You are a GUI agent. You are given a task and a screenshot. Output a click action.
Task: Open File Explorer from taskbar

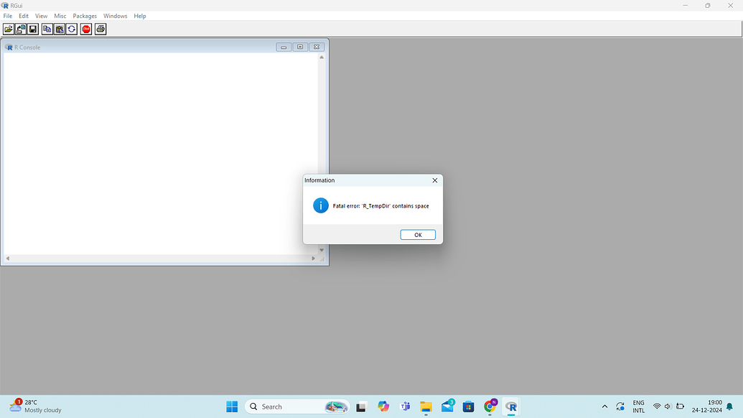(426, 407)
